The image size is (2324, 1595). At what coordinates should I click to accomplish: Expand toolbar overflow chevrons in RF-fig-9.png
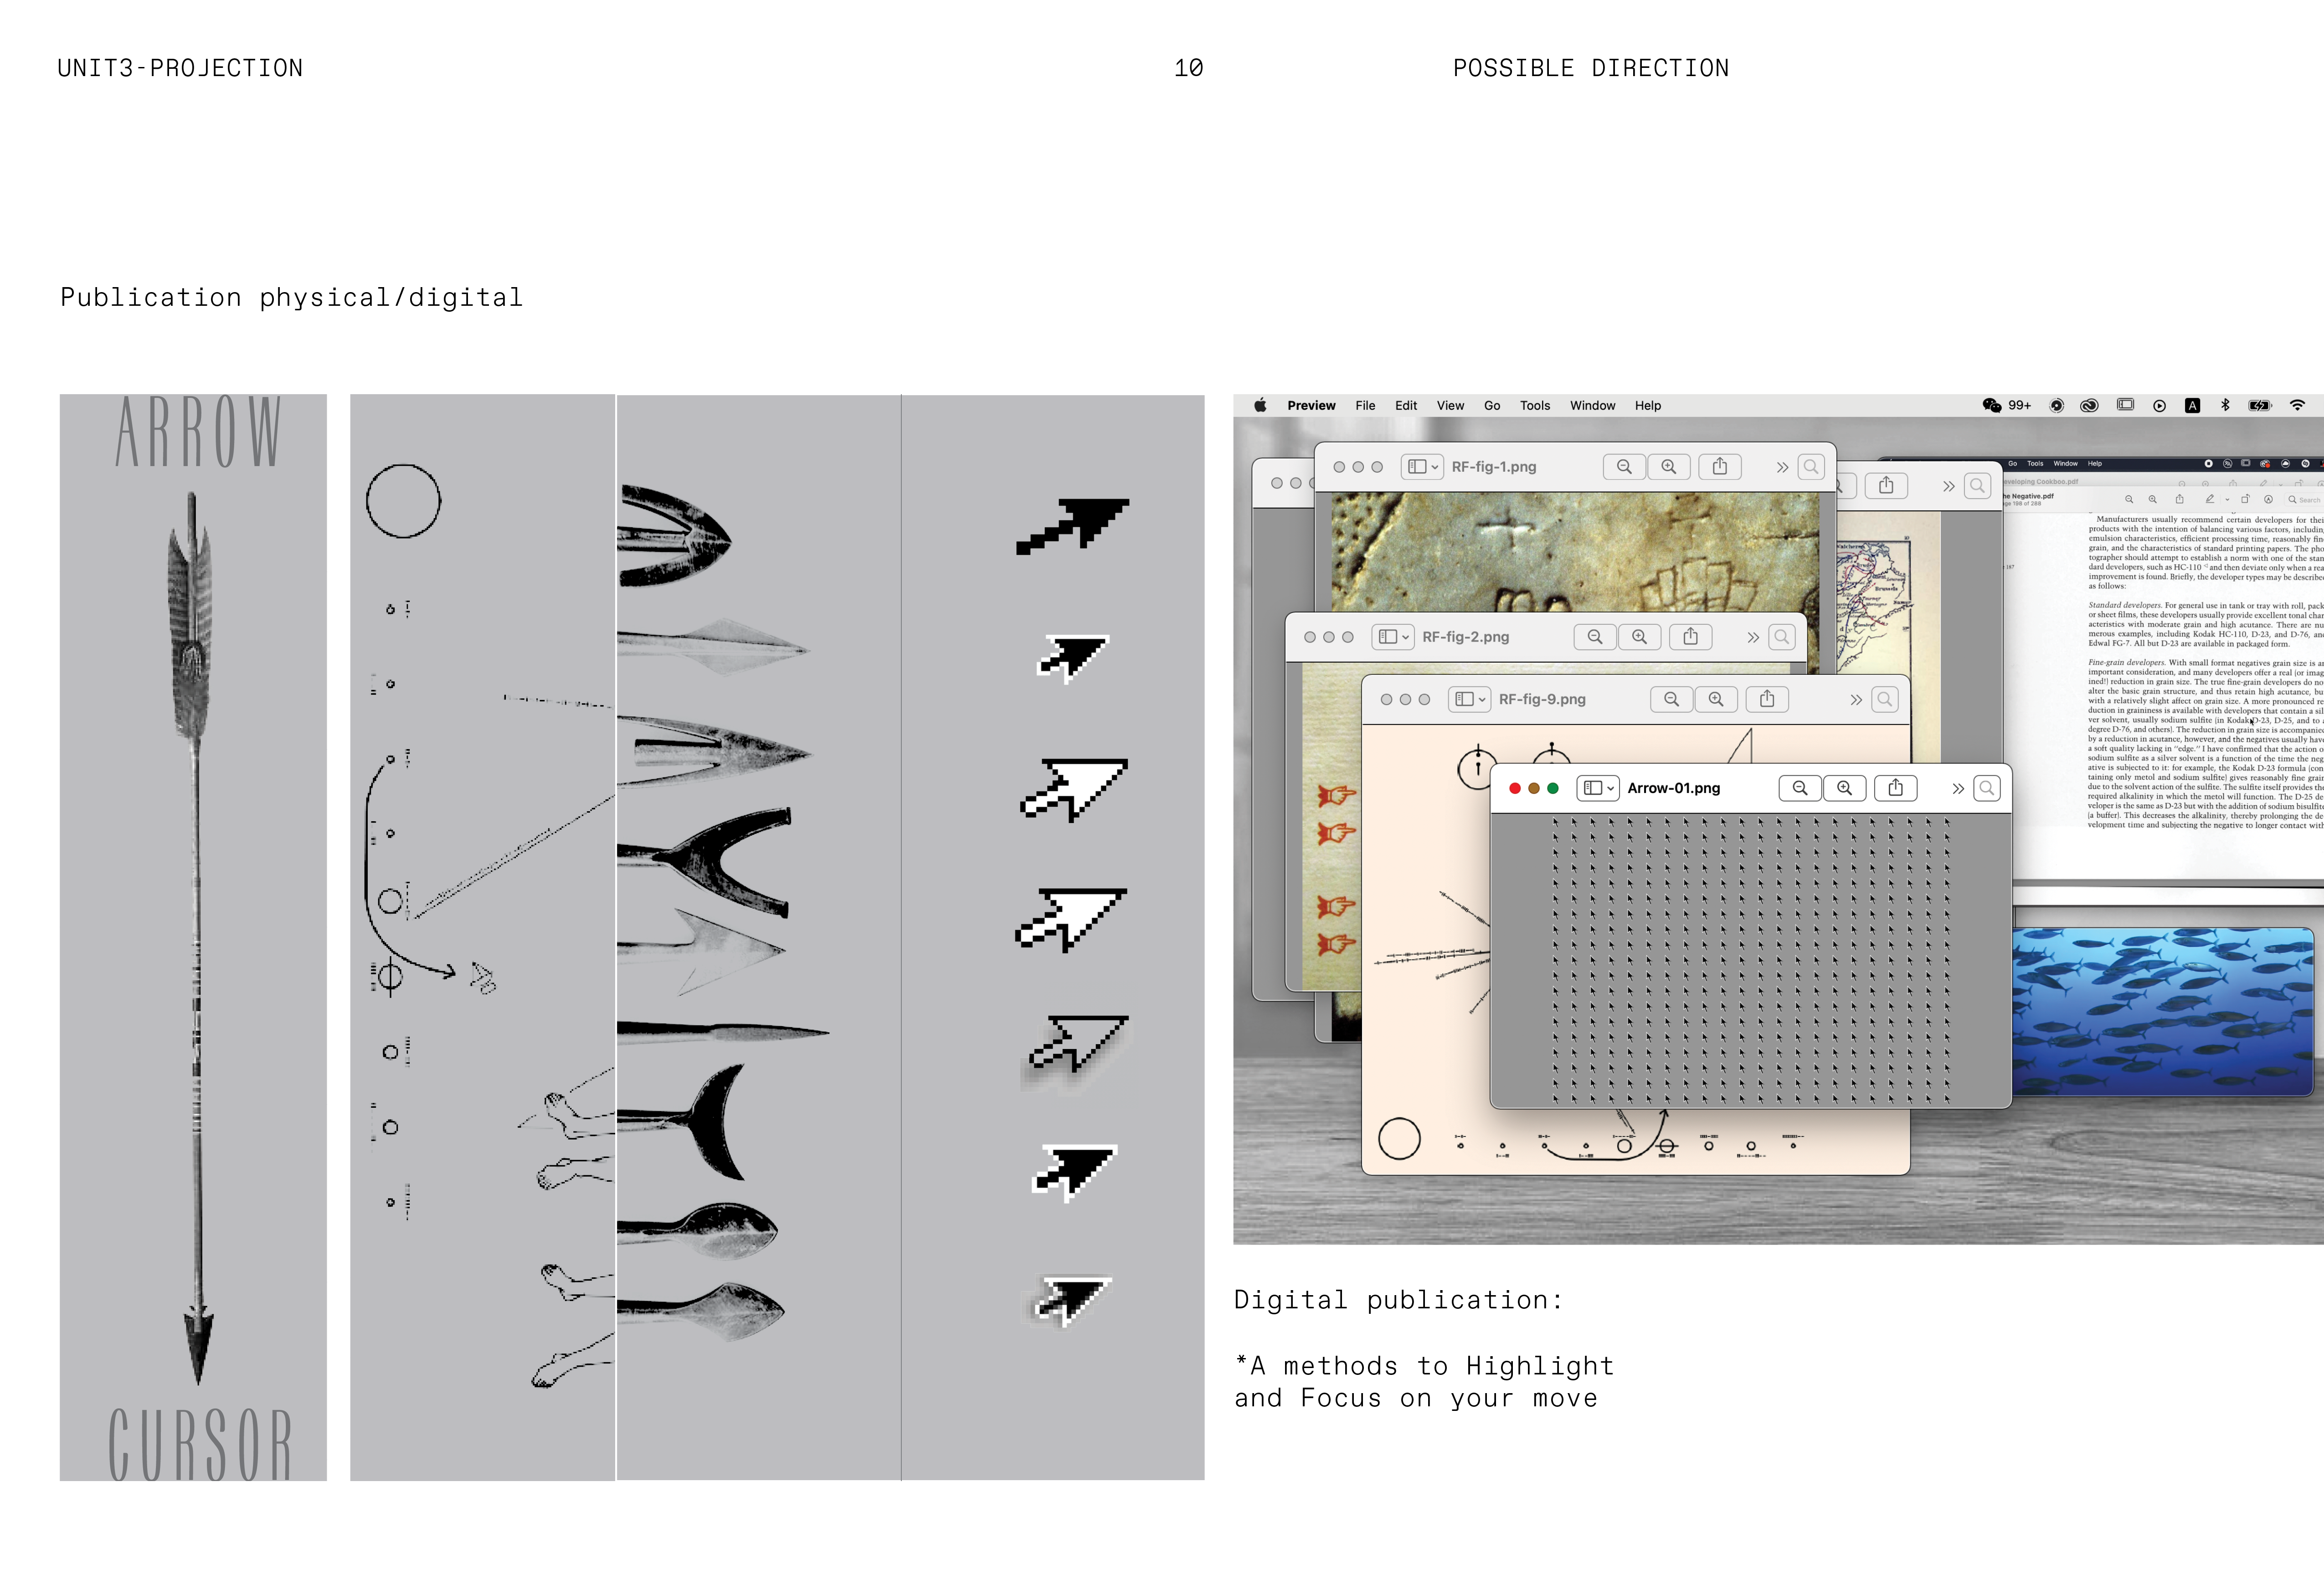(1856, 699)
